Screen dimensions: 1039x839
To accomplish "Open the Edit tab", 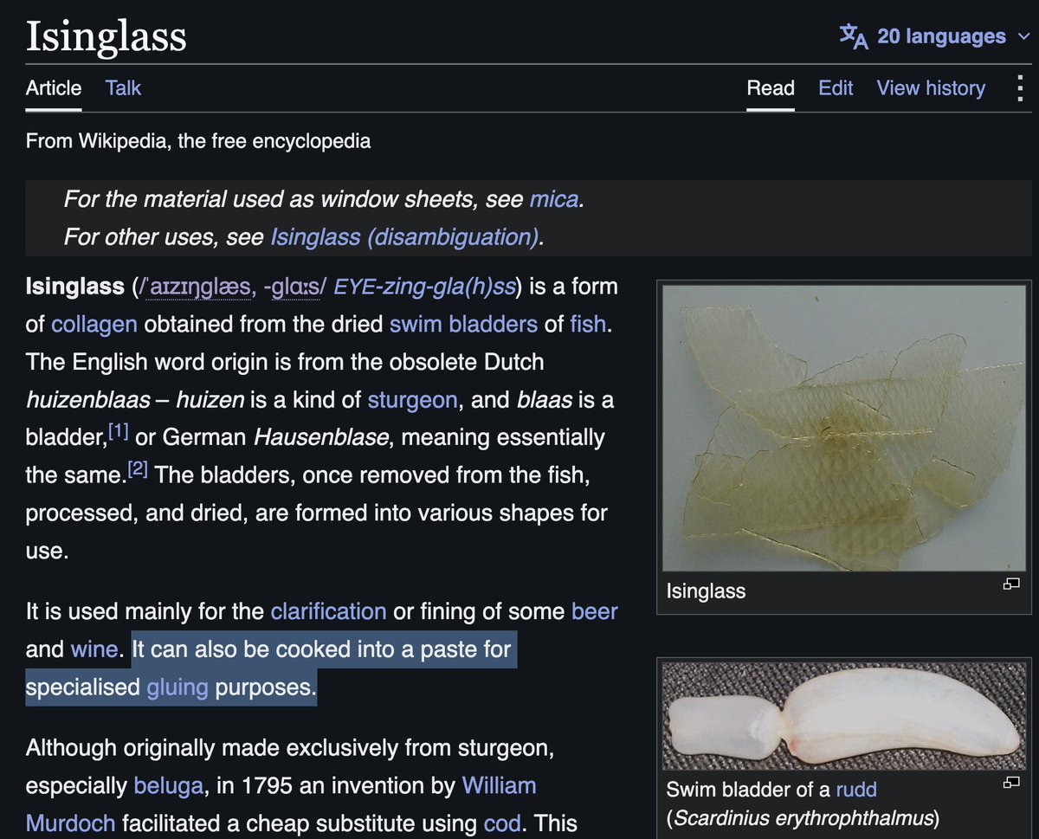I will pos(836,88).
